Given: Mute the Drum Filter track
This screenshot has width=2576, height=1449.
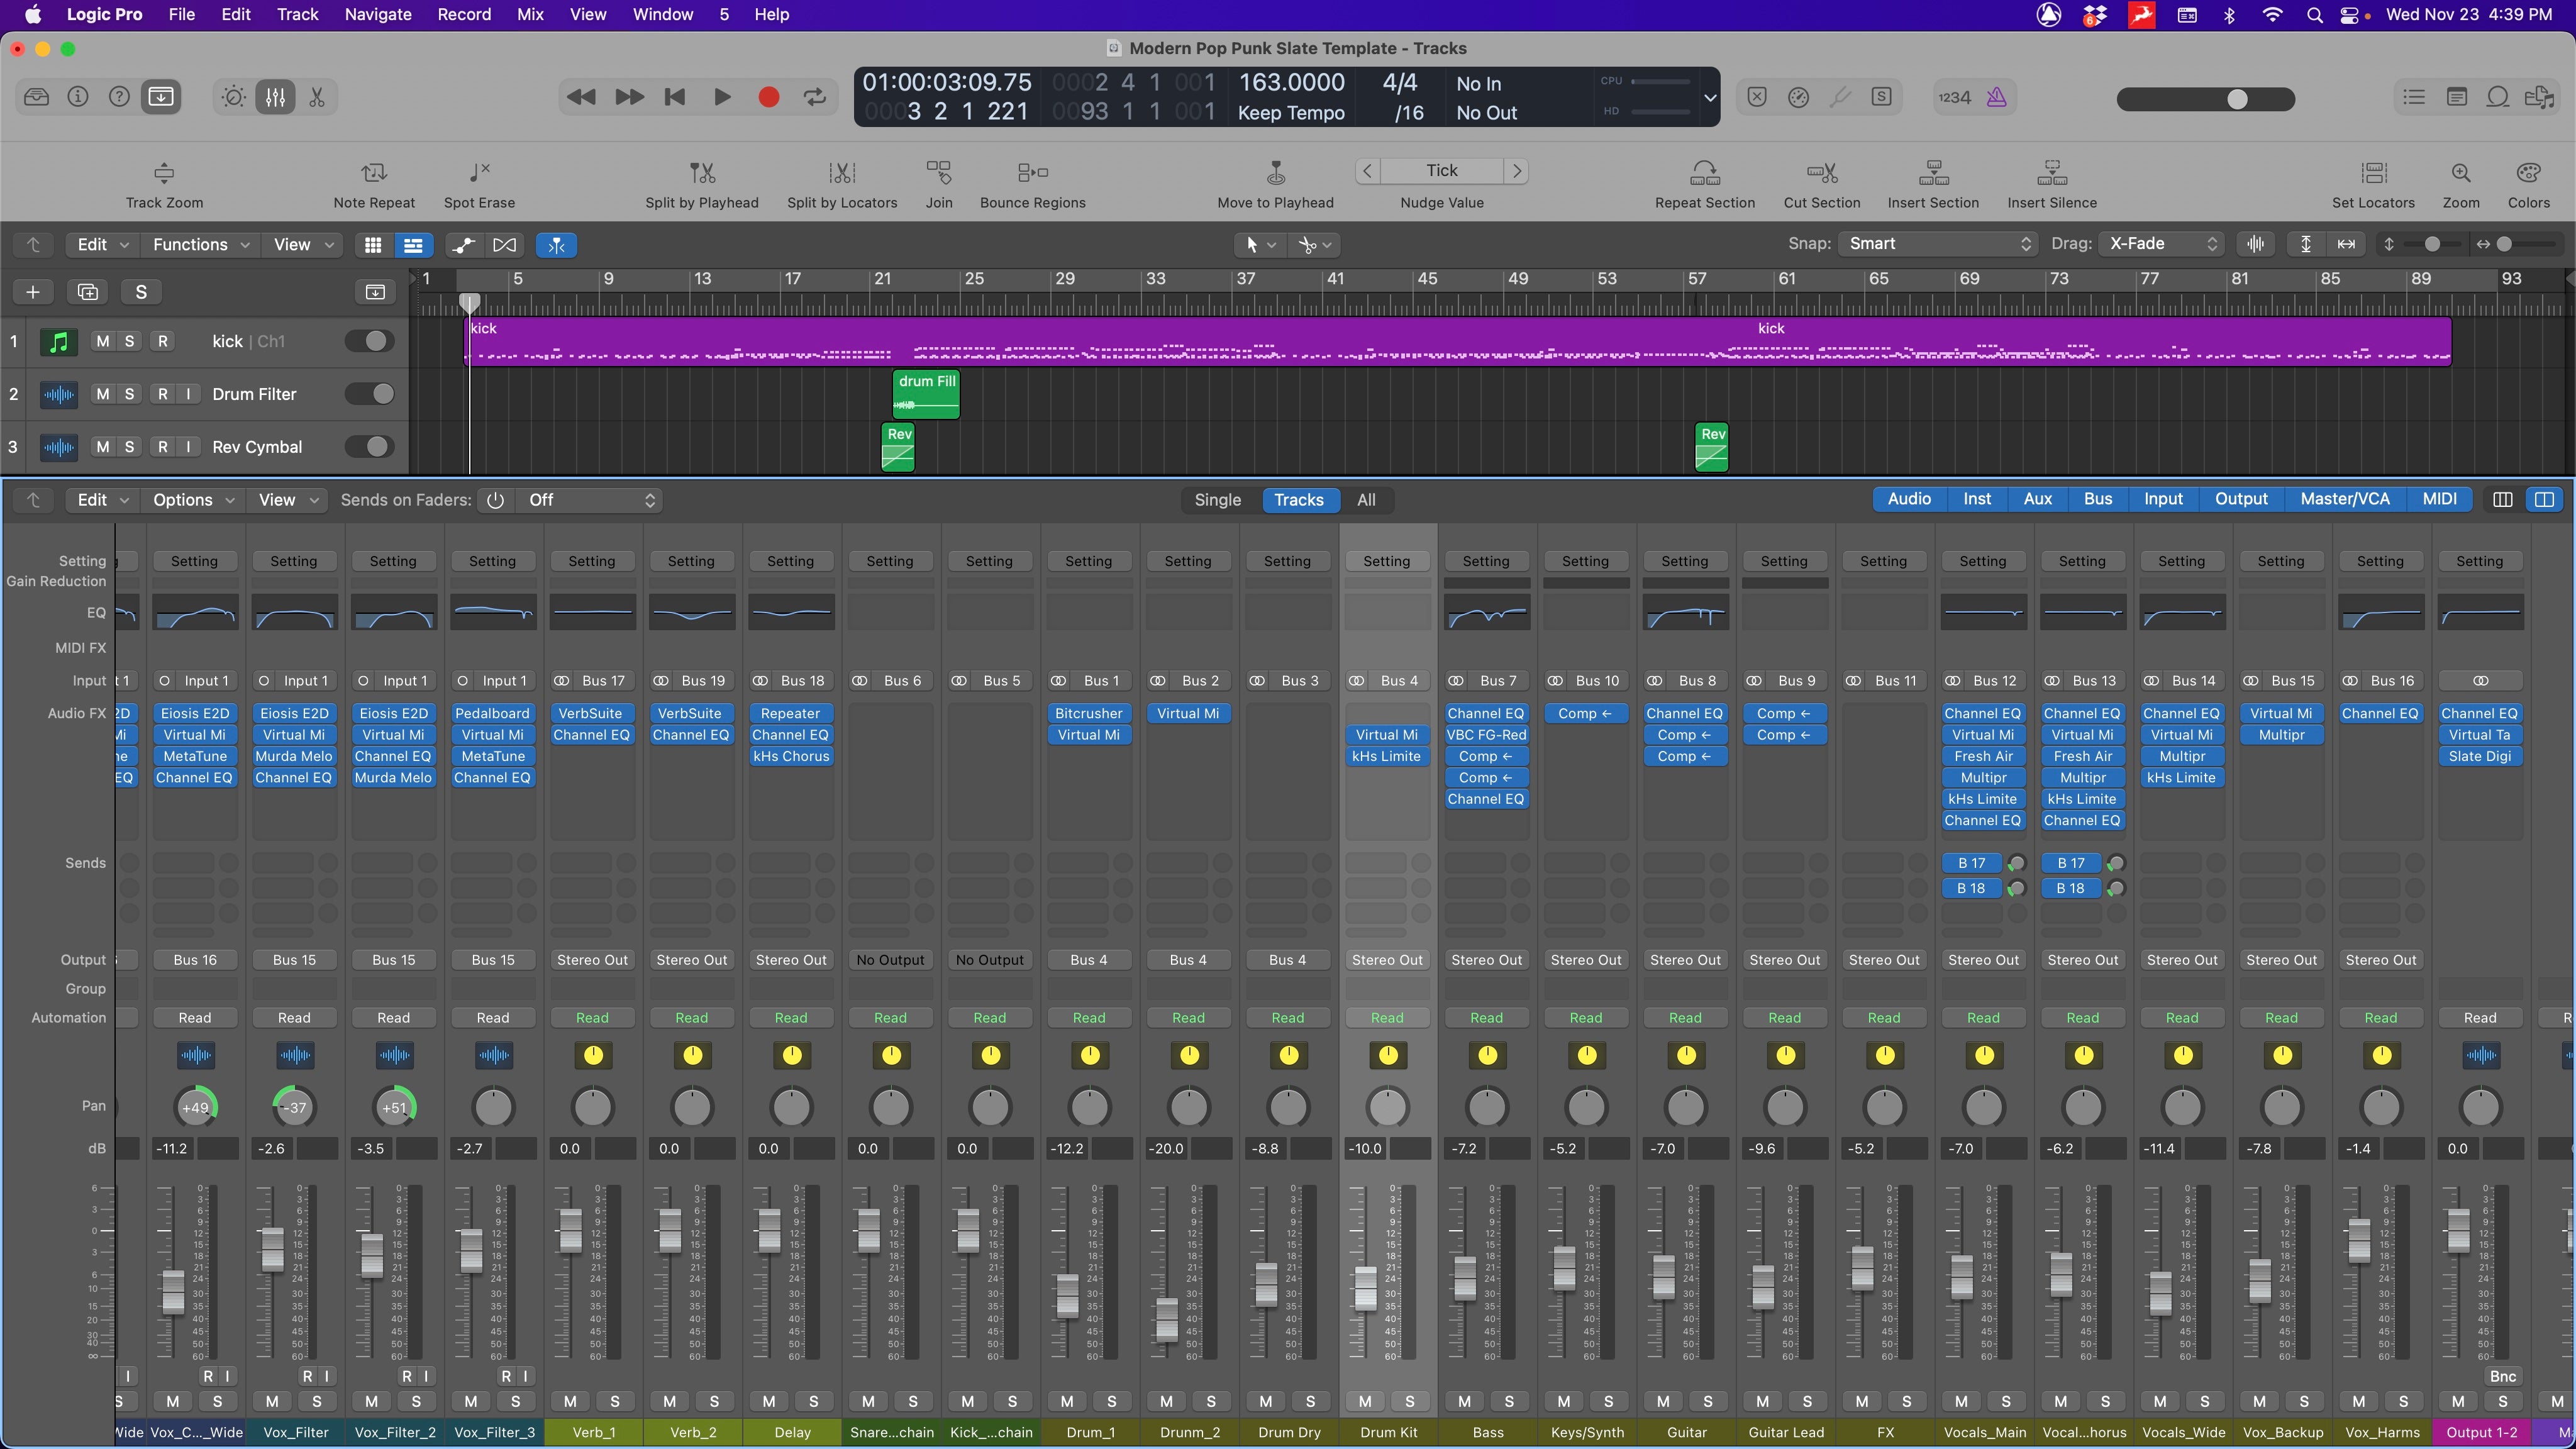Looking at the screenshot, I should [x=103, y=393].
